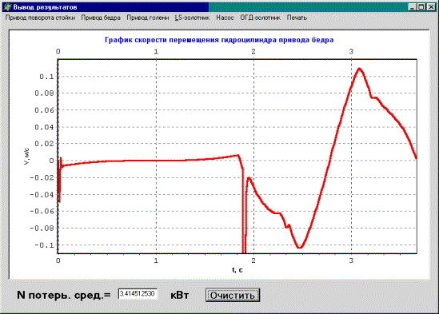439x314 pixels.
Task: Open the Привод бедра menu
Action: click(x=101, y=18)
